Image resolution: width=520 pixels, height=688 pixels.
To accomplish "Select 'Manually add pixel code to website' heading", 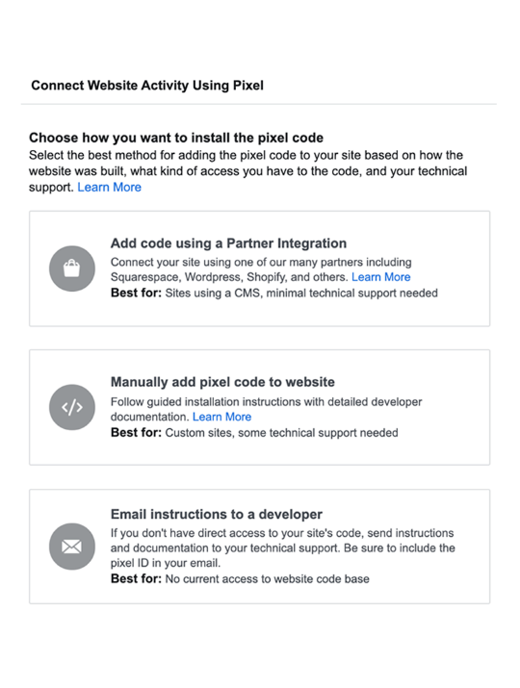I will (222, 382).
